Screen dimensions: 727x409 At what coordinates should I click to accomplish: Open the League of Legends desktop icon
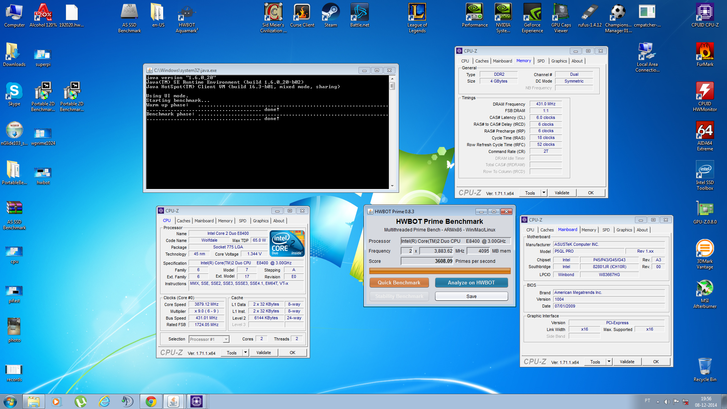pos(417,18)
